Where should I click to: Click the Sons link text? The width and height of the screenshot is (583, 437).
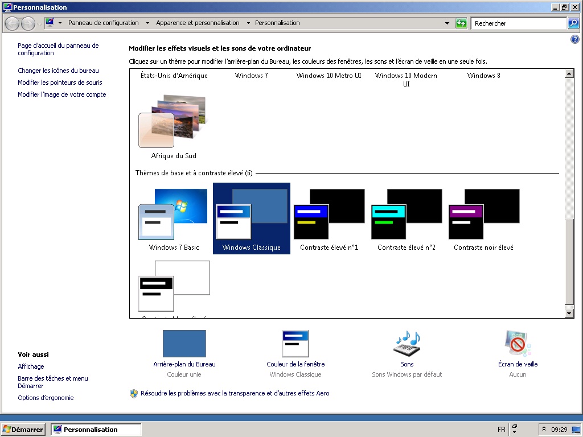(x=407, y=364)
